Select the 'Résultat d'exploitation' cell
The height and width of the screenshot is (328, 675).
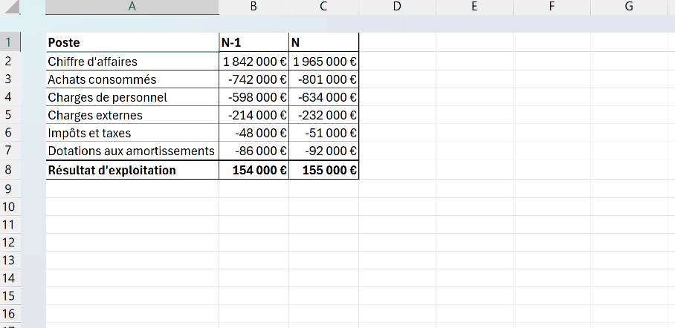132,170
